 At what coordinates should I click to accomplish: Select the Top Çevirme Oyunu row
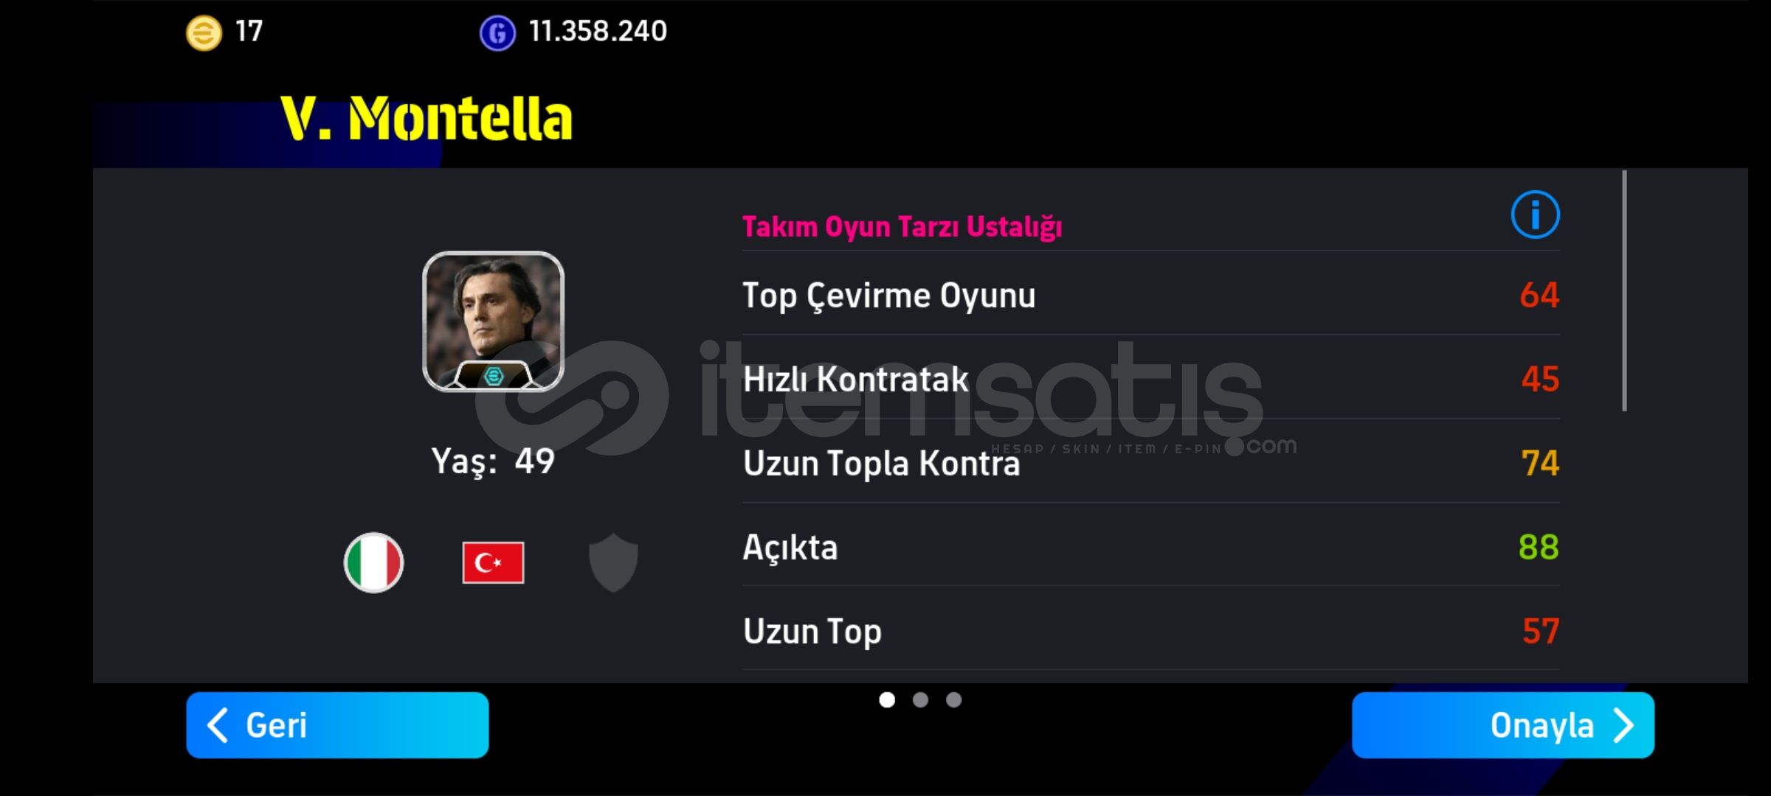(x=1151, y=293)
